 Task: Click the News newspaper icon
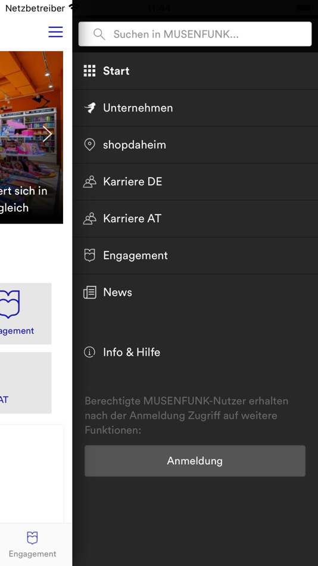pyautogui.click(x=89, y=292)
